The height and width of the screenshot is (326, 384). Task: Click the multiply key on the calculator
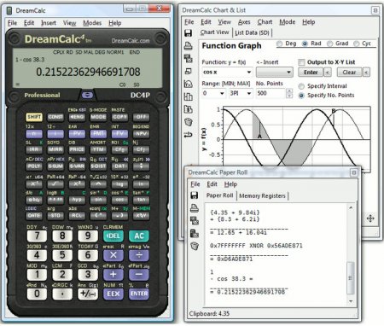click(113, 255)
